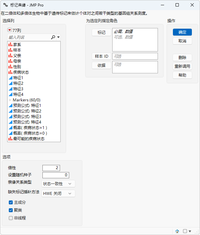This screenshot has height=235, width=200.
Task: Click the 输入列名 search field
Action: click(29, 37)
